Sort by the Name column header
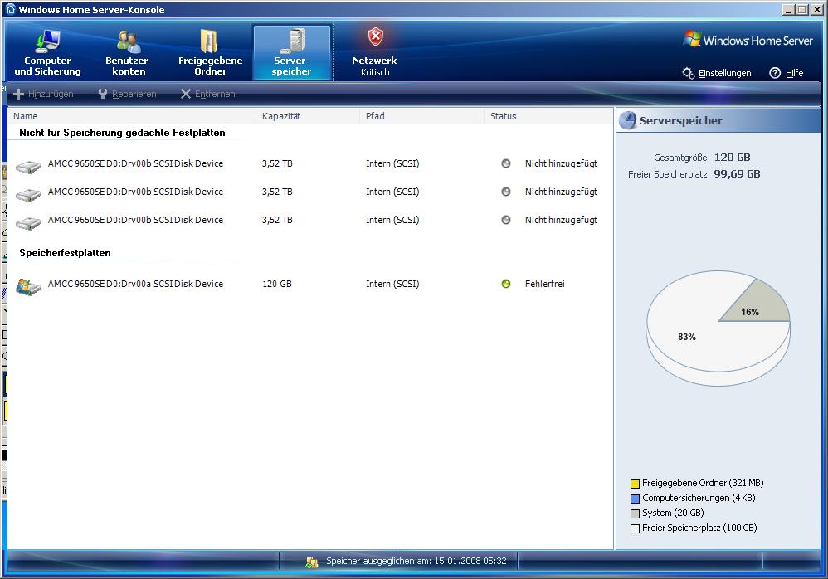Screen dimensions: 828x579 pyautogui.click(x=132, y=116)
